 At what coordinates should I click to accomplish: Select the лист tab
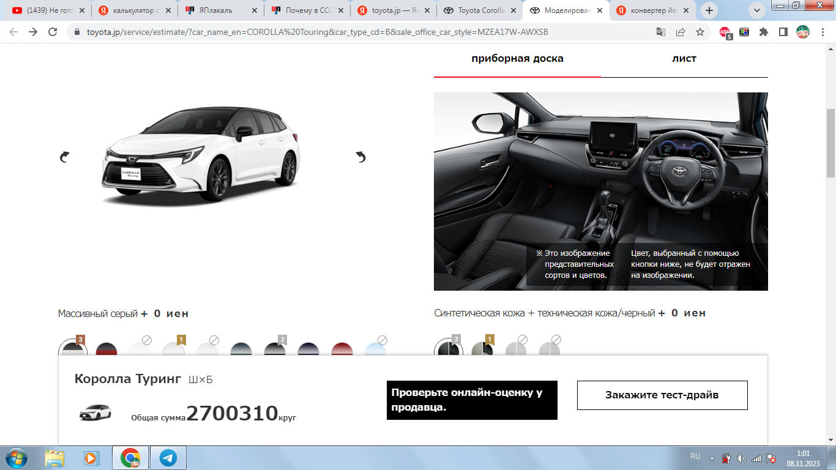coord(684,59)
